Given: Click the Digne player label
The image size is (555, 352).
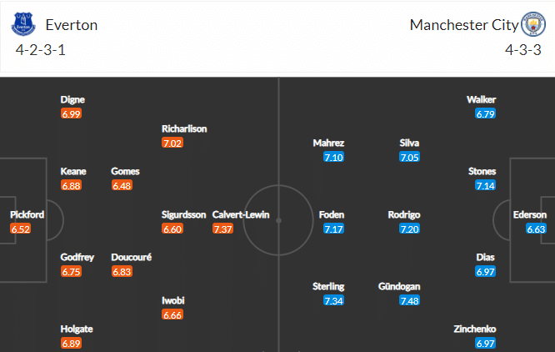Looking at the screenshot, I should 72,99.
